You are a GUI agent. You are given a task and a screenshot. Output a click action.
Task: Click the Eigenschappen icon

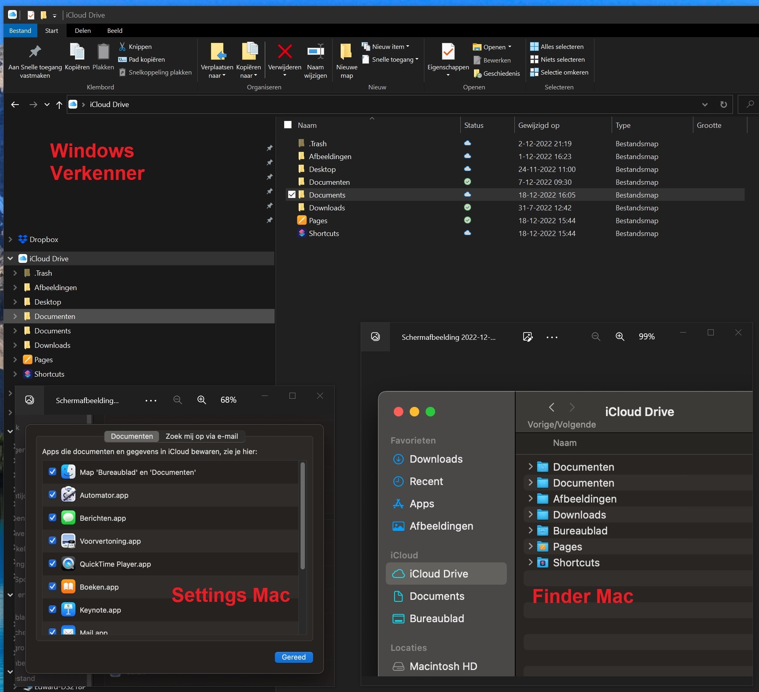pos(448,52)
